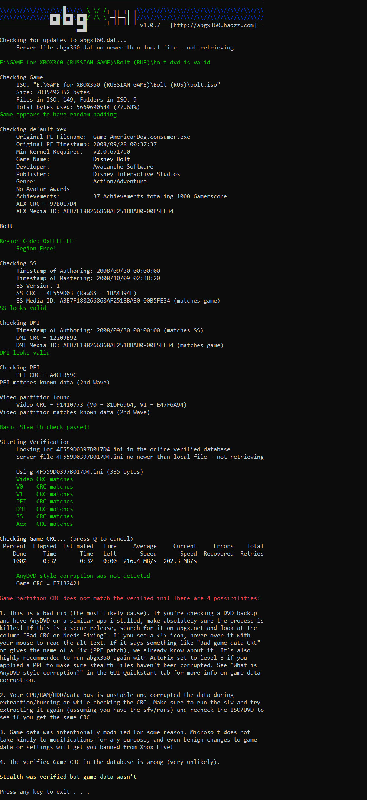Click "Looking for 4F559D0397B017D4.ini" line
The height and width of the screenshot is (800, 367).
pyautogui.click(x=123, y=449)
